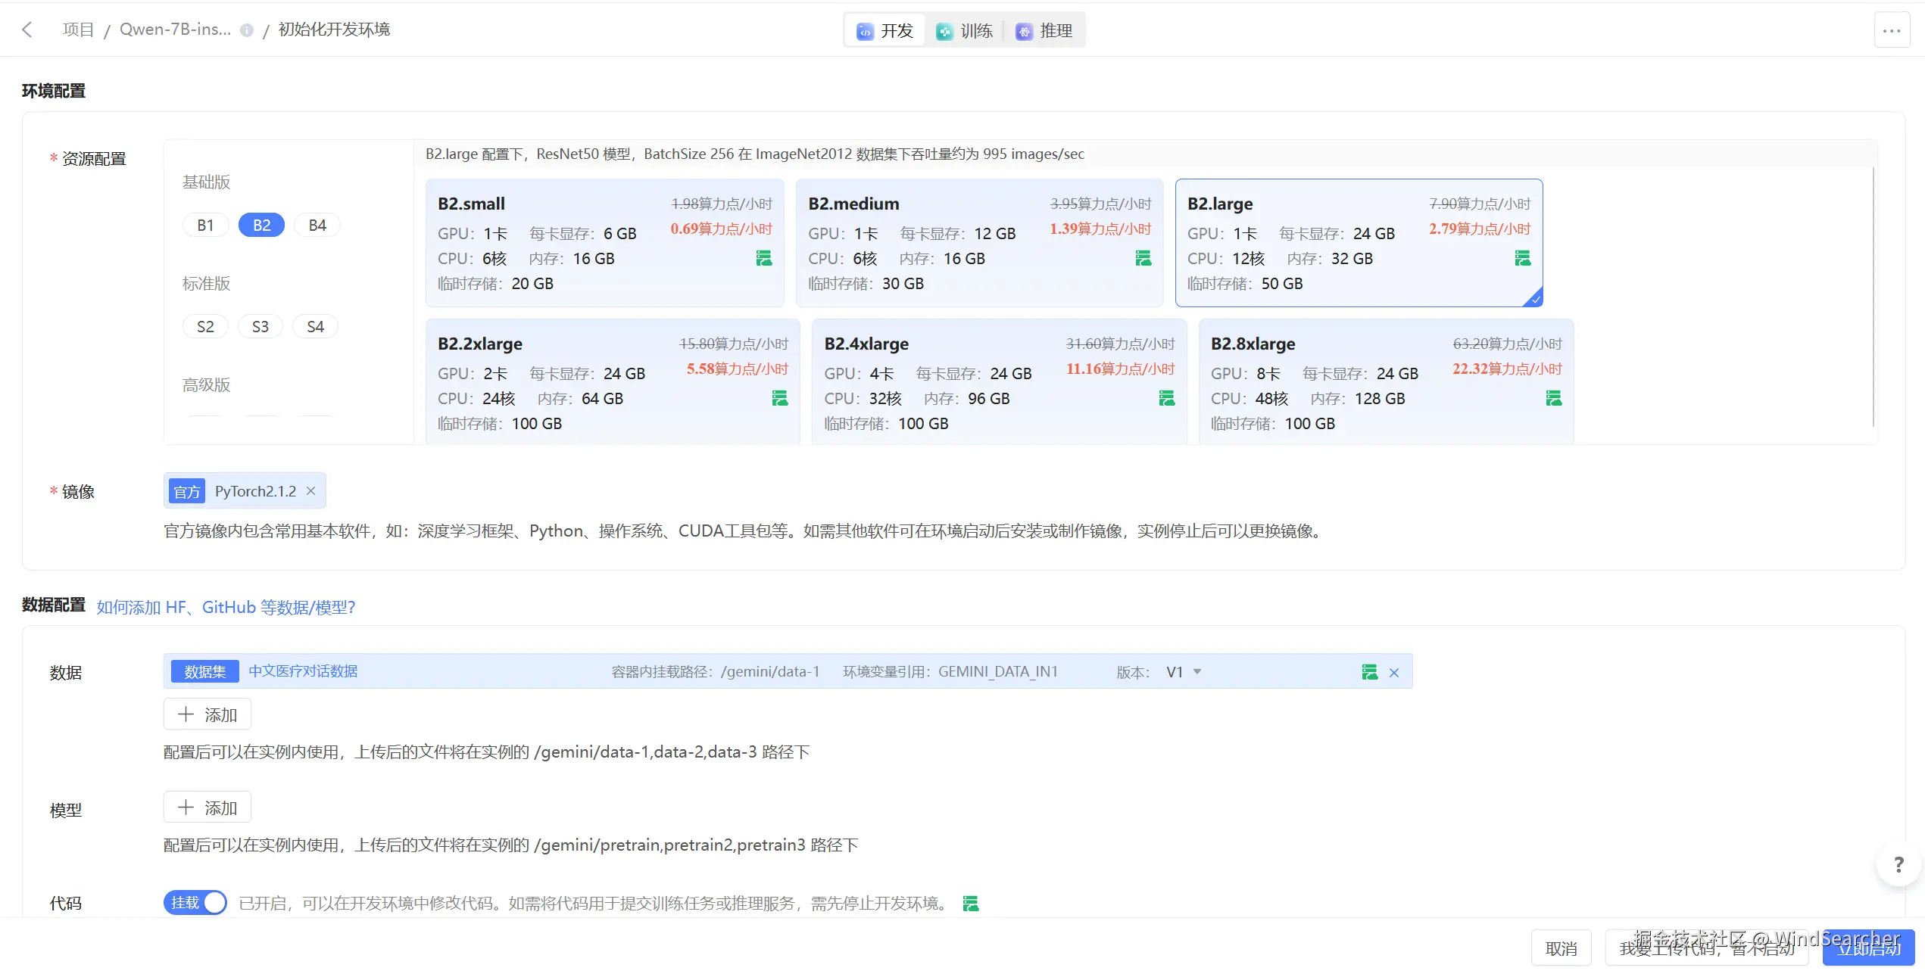
Task: Switch to the 推理 tab
Action: pos(1044,30)
